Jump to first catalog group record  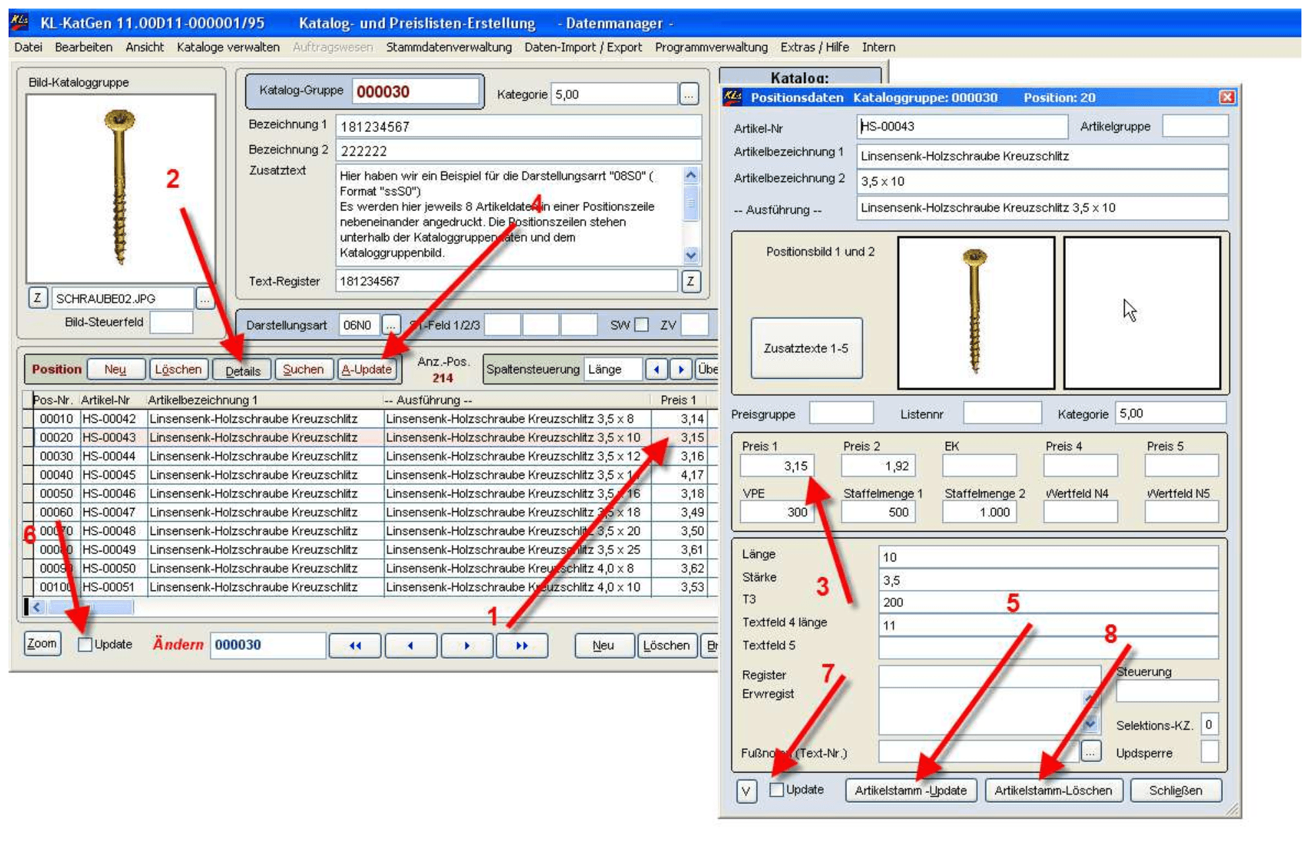[355, 646]
